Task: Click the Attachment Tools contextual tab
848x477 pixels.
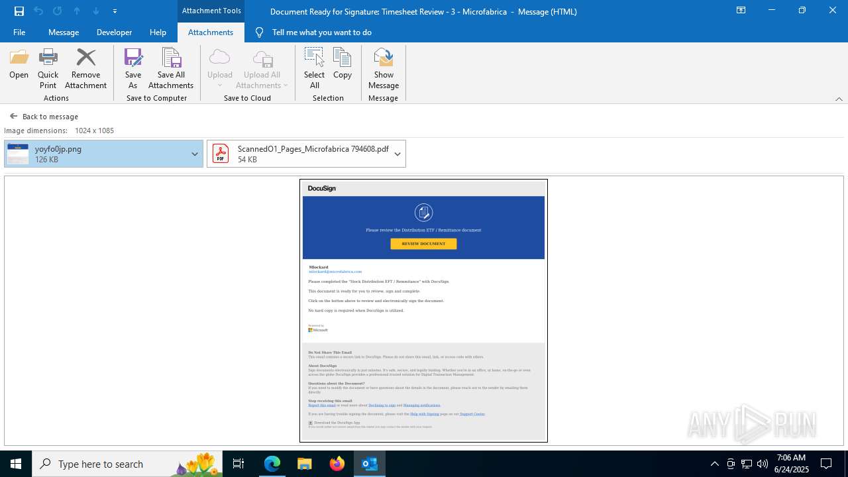Action: 211,11
